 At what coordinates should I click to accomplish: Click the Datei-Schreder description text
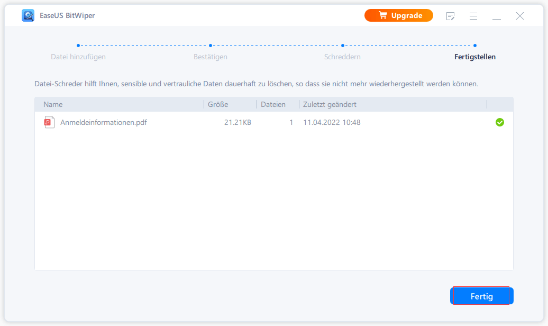256,84
